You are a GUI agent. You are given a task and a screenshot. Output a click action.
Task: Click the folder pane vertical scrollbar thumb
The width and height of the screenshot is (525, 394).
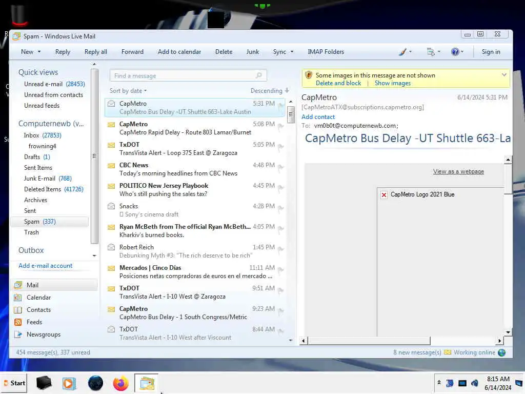point(94,156)
